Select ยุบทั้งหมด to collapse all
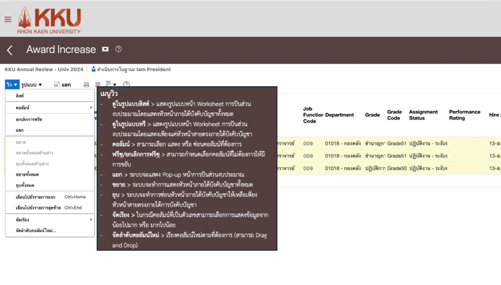501x285 pixels. click(x=25, y=185)
